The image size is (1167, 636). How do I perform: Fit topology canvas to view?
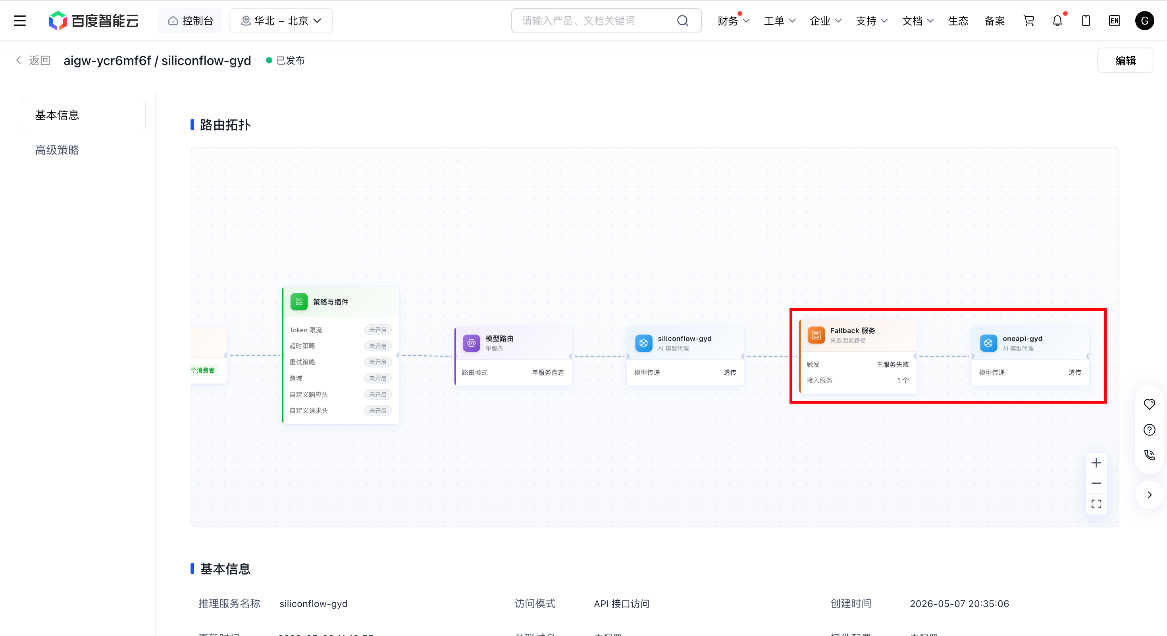1096,504
